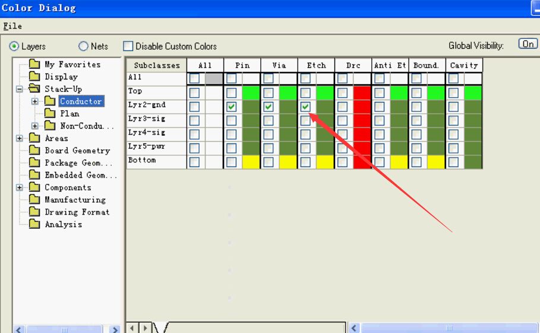Click the Via column header
This screenshot has width=540, height=333.
(x=279, y=65)
